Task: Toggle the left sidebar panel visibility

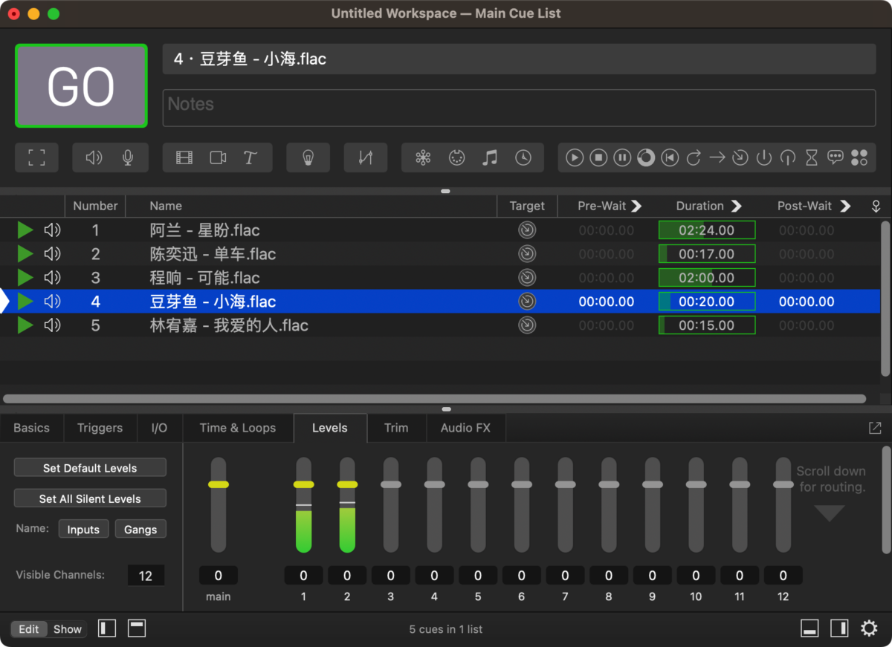Action: pos(108,629)
